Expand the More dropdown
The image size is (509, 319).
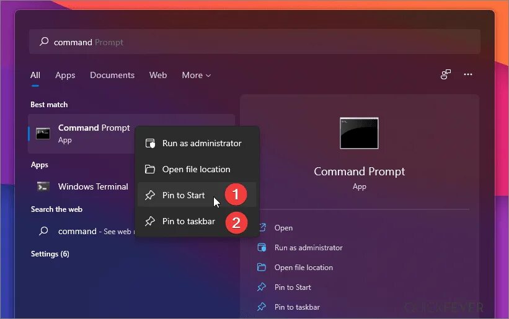pyautogui.click(x=196, y=75)
